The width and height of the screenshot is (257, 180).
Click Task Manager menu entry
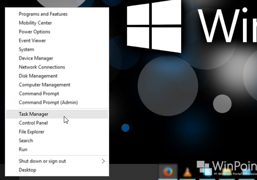[57, 114]
